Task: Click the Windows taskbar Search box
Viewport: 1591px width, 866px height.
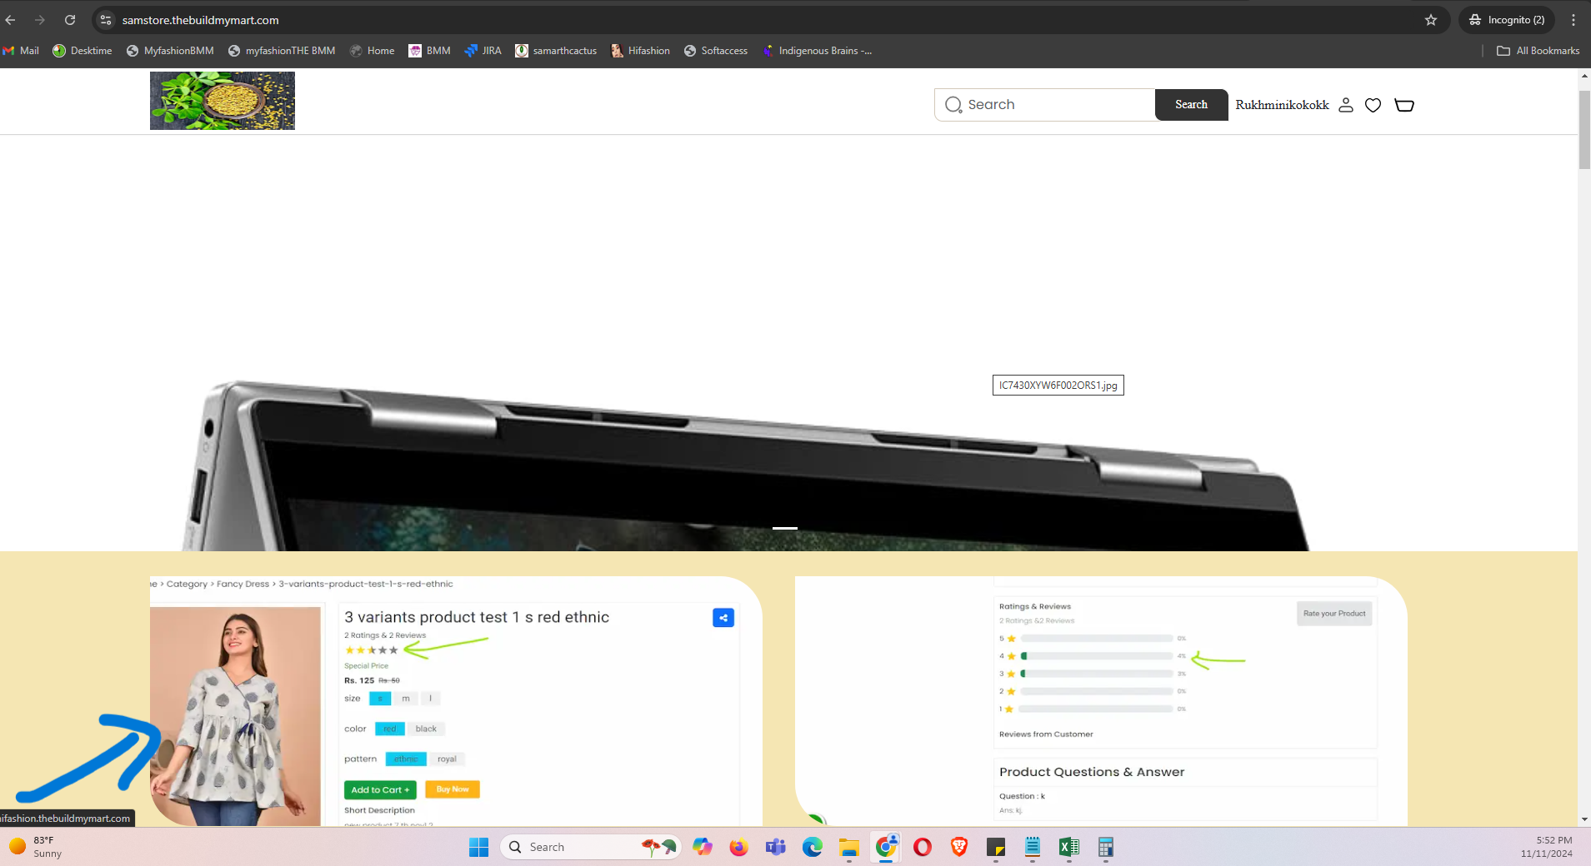Action: pos(590,847)
